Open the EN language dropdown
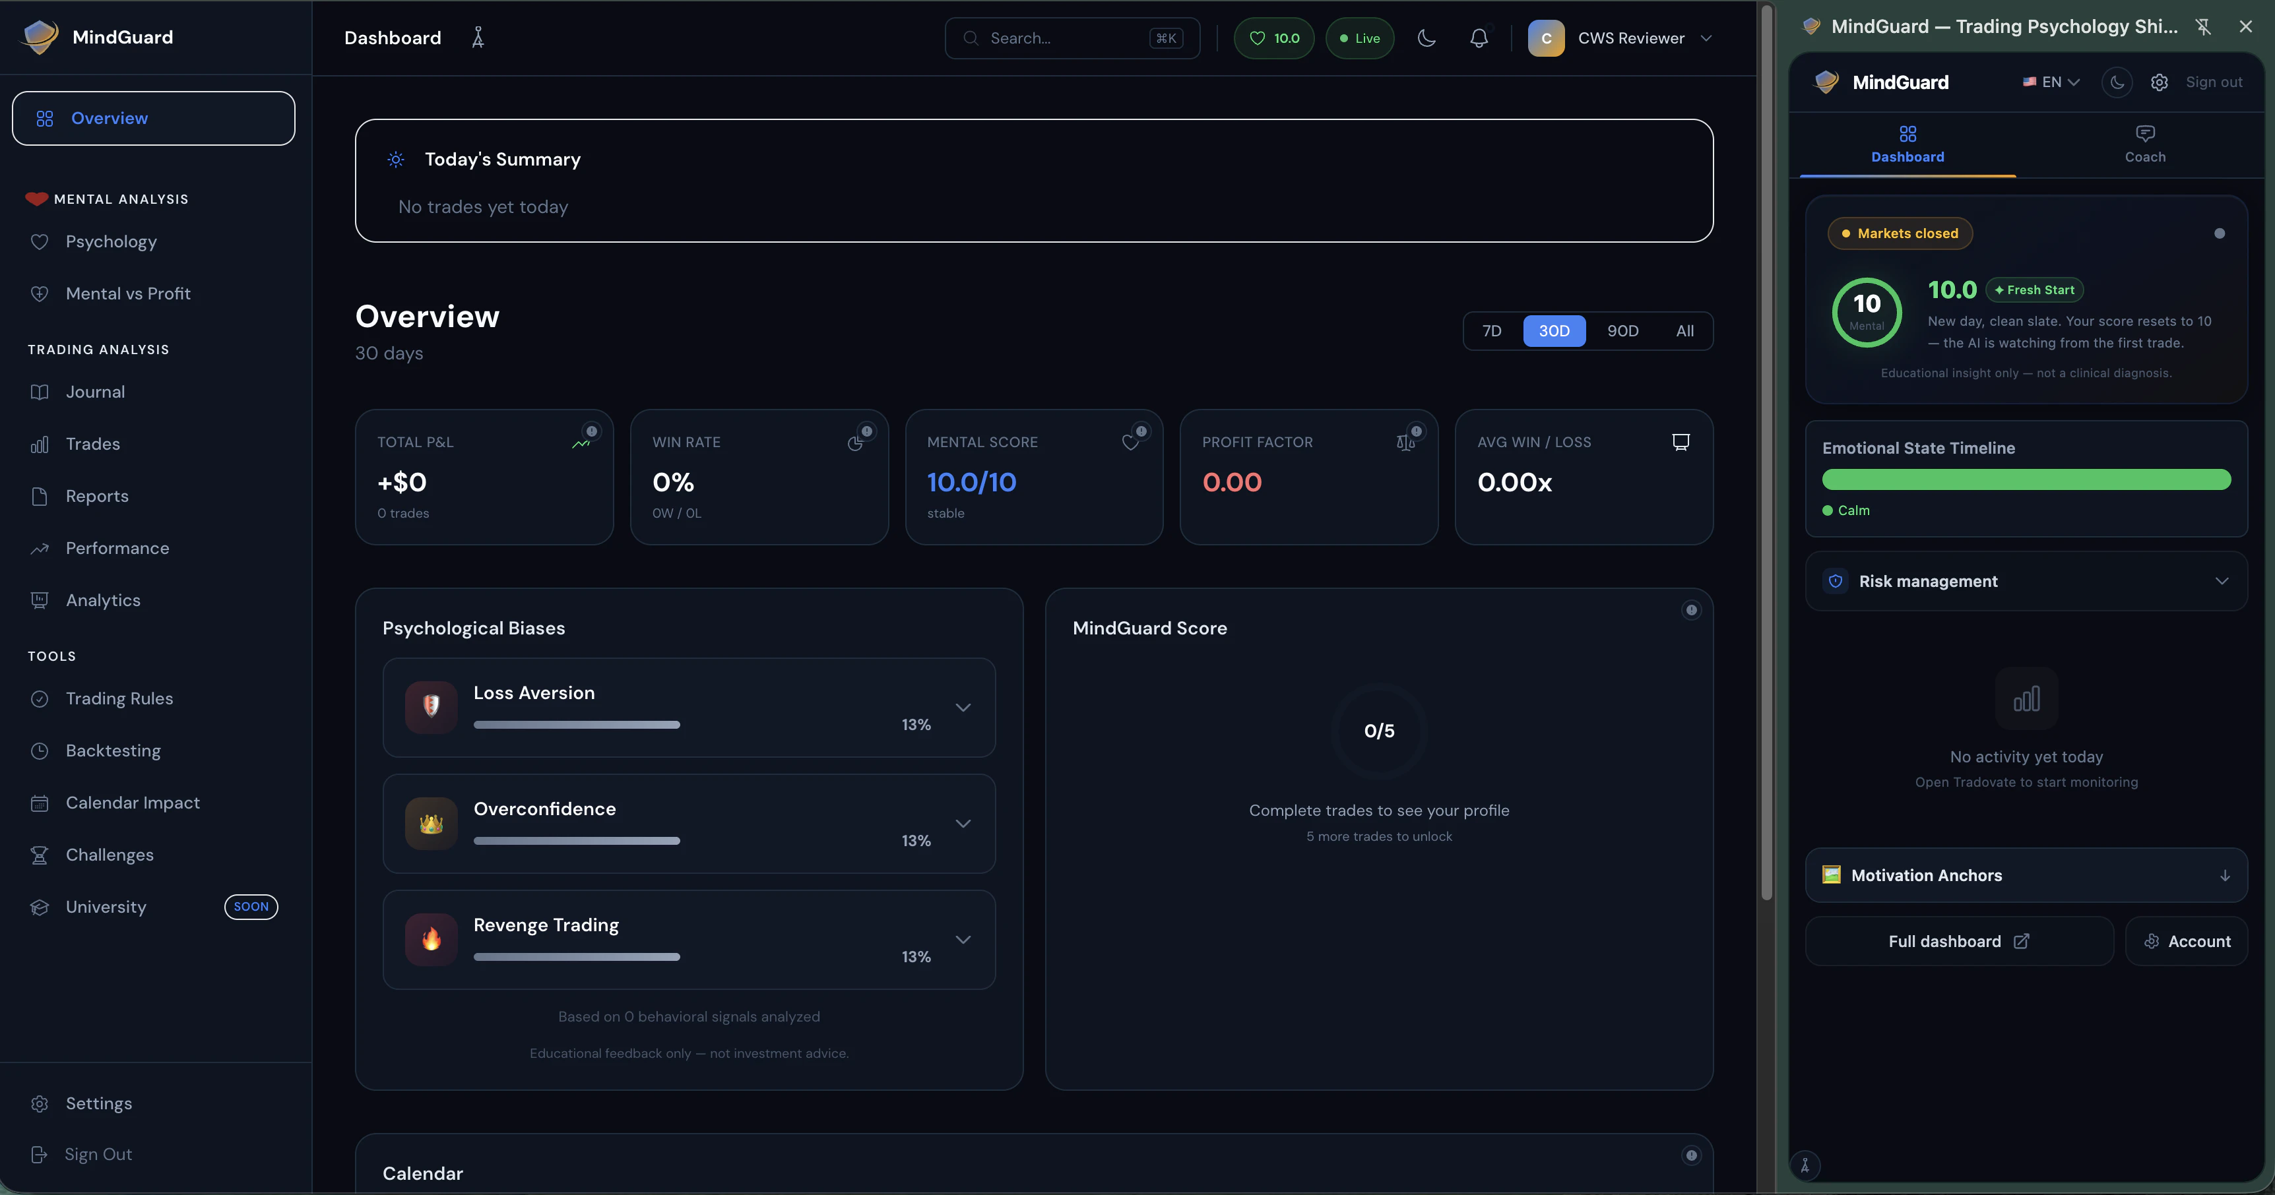The image size is (2275, 1195). (2051, 82)
